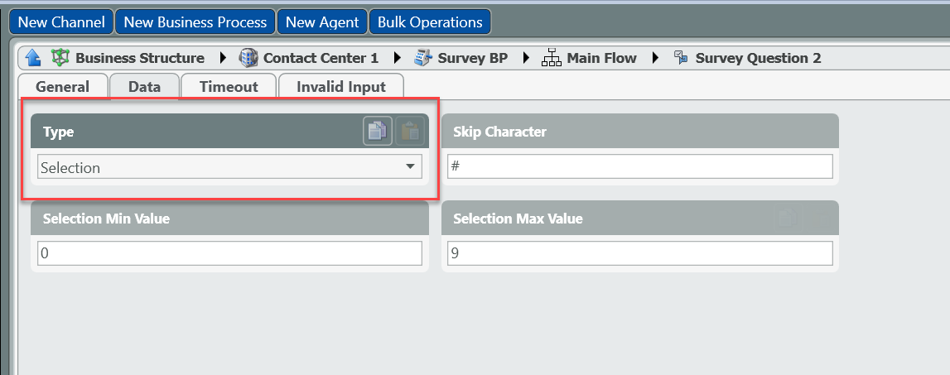Expand the arrow after Main Flow
Screen dimensions: 950x375
(656, 58)
